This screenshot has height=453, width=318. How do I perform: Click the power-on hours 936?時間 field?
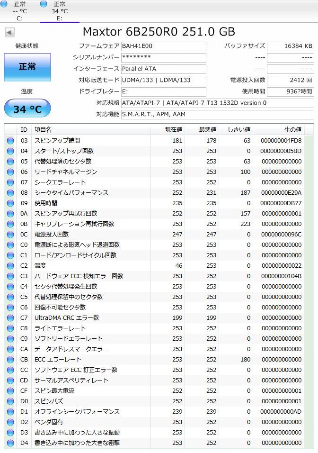pos(290,91)
